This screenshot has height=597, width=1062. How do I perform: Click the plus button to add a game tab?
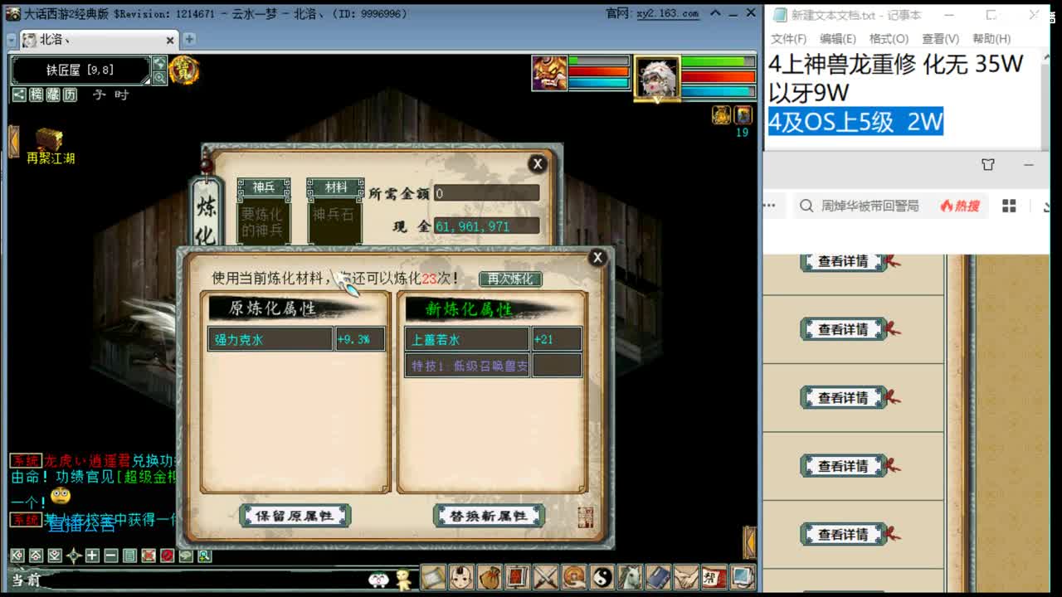pyautogui.click(x=189, y=39)
